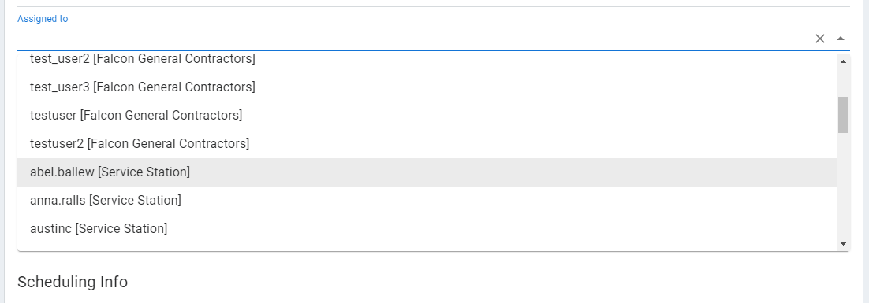869x303 pixels.
Task: Click scrollbar track above the thumb
Action: coord(843,81)
